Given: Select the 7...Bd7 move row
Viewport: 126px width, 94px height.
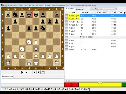Looking at the screenshot, I should click(97, 31).
